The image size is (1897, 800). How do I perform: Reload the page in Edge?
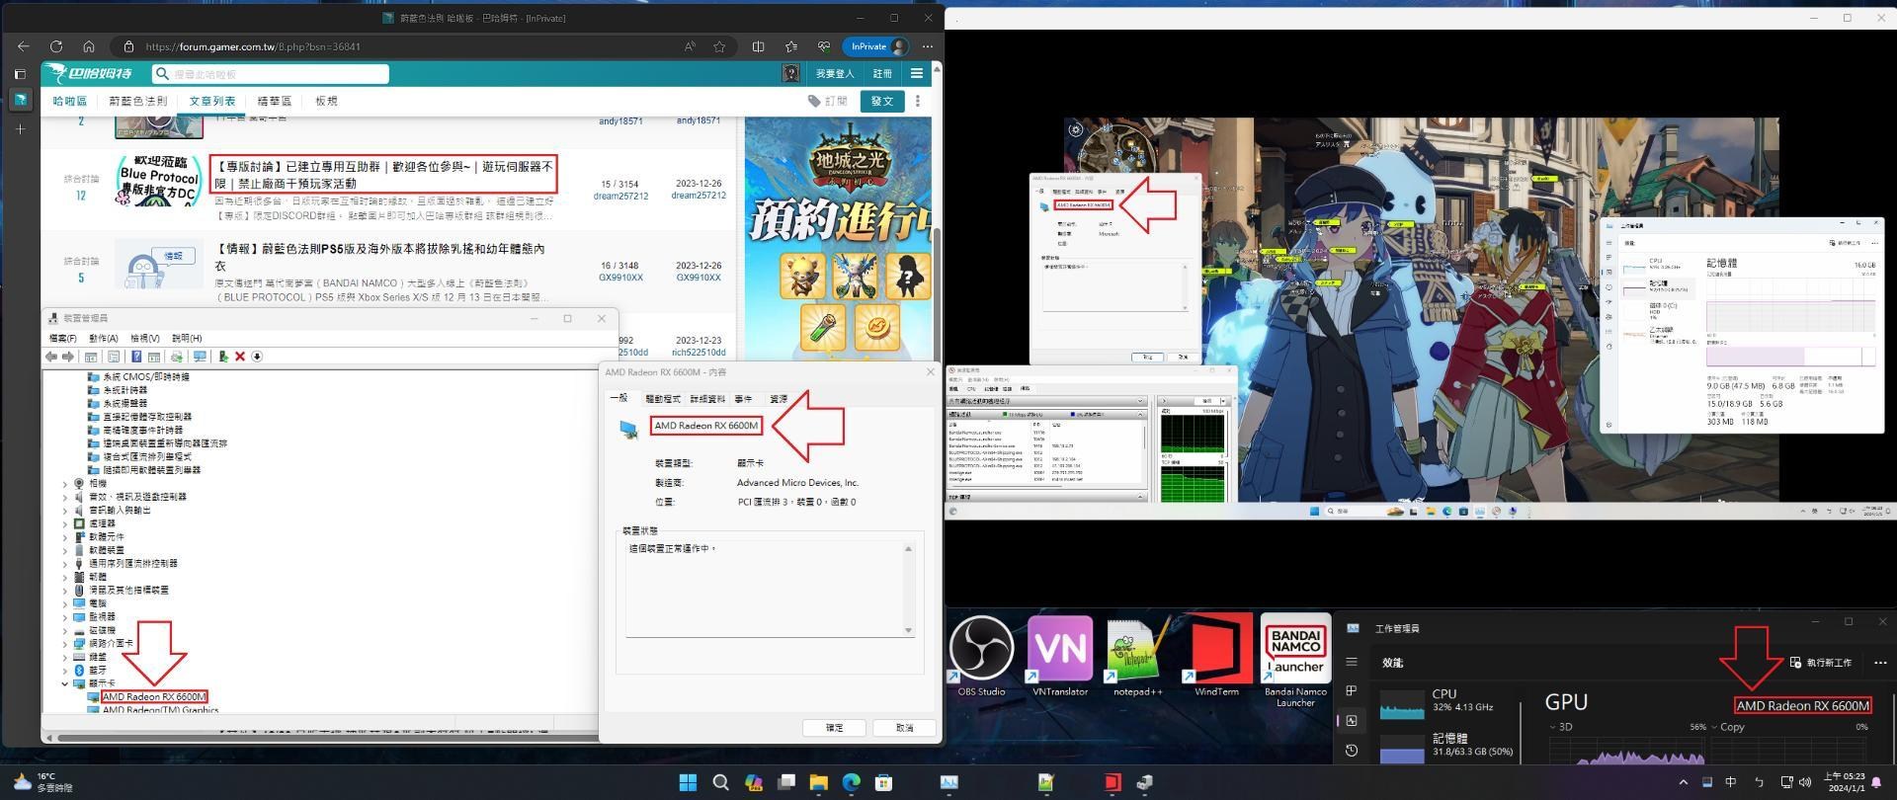click(x=56, y=46)
